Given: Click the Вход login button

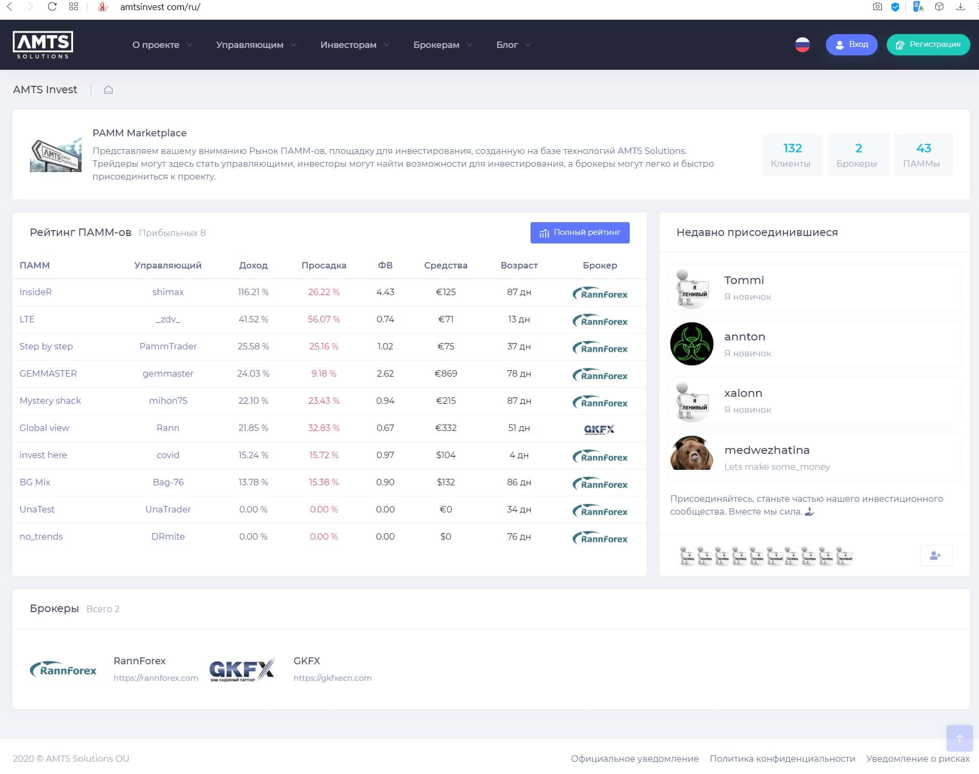Looking at the screenshot, I should [851, 45].
